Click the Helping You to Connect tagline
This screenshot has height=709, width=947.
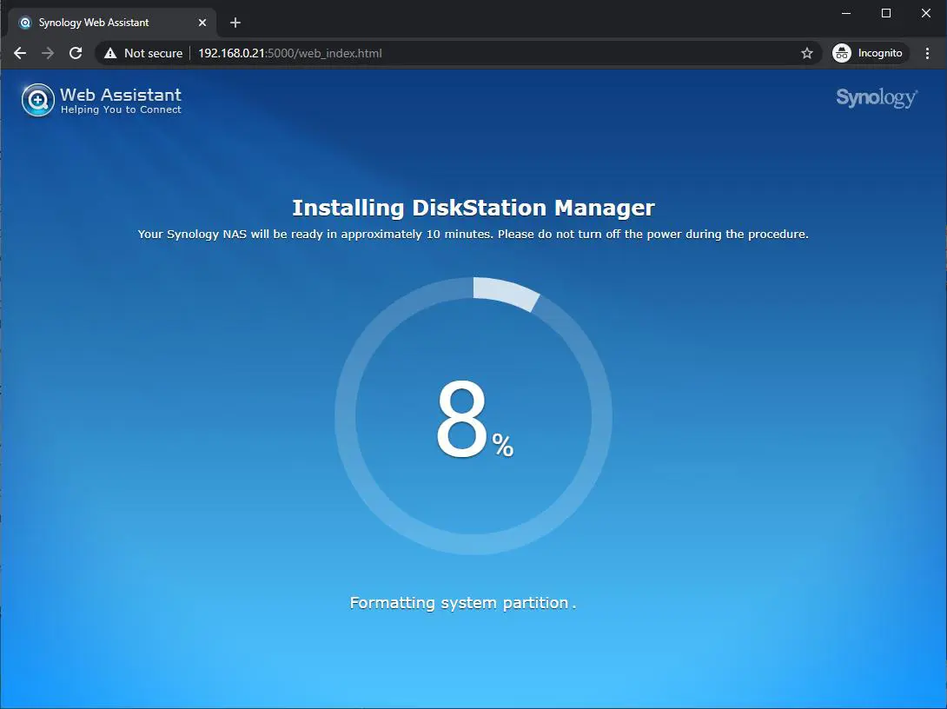coord(121,110)
